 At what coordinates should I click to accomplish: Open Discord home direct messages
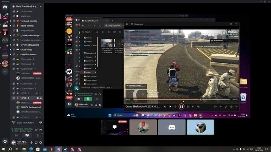(x=5, y=7)
